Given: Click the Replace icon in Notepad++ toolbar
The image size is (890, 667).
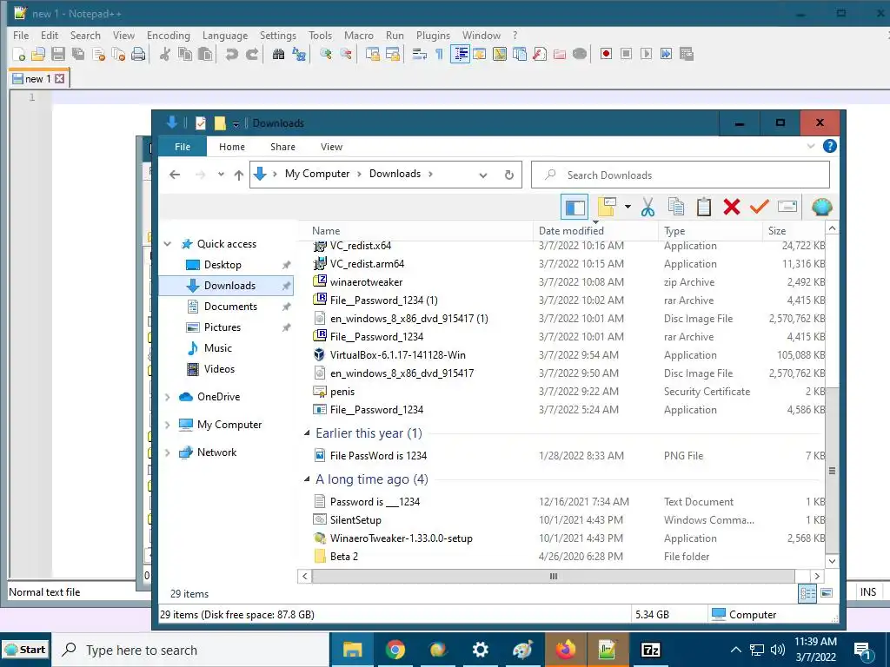Looking at the screenshot, I should pos(299,54).
